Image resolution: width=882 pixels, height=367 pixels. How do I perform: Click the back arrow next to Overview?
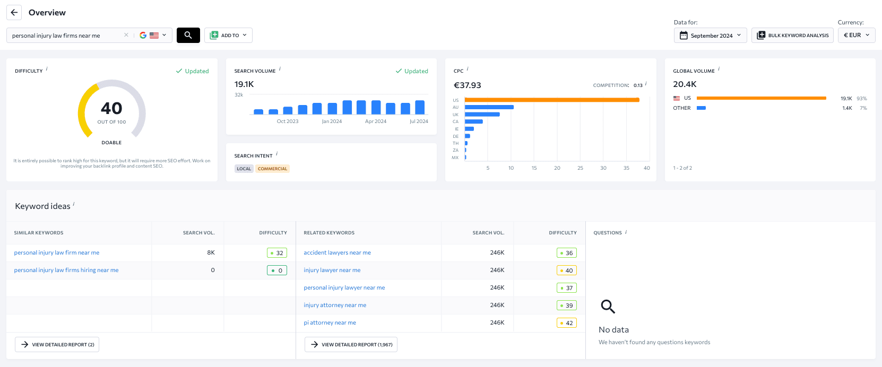(14, 13)
